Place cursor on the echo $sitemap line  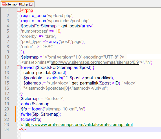point(36,104)
